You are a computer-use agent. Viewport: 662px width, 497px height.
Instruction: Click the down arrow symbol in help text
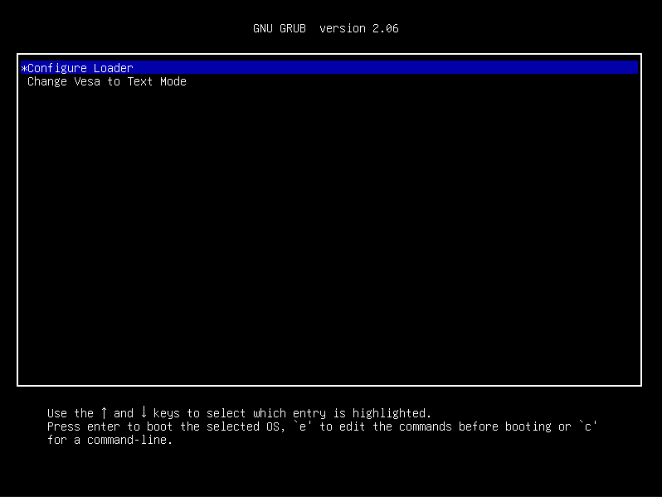(144, 413)
